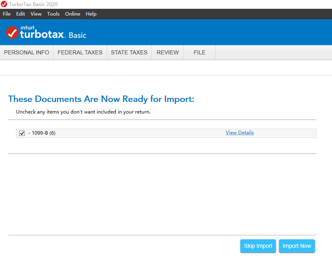Switch to the PERSONAL INFO tab
The height and width of the screenshot is (259, 332).
(26, 52)
